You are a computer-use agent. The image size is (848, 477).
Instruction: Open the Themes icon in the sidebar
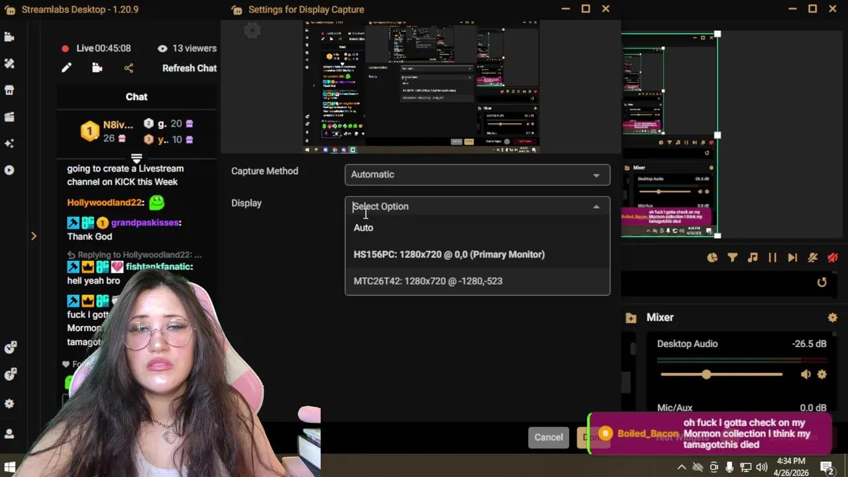[x=9, y=64]
